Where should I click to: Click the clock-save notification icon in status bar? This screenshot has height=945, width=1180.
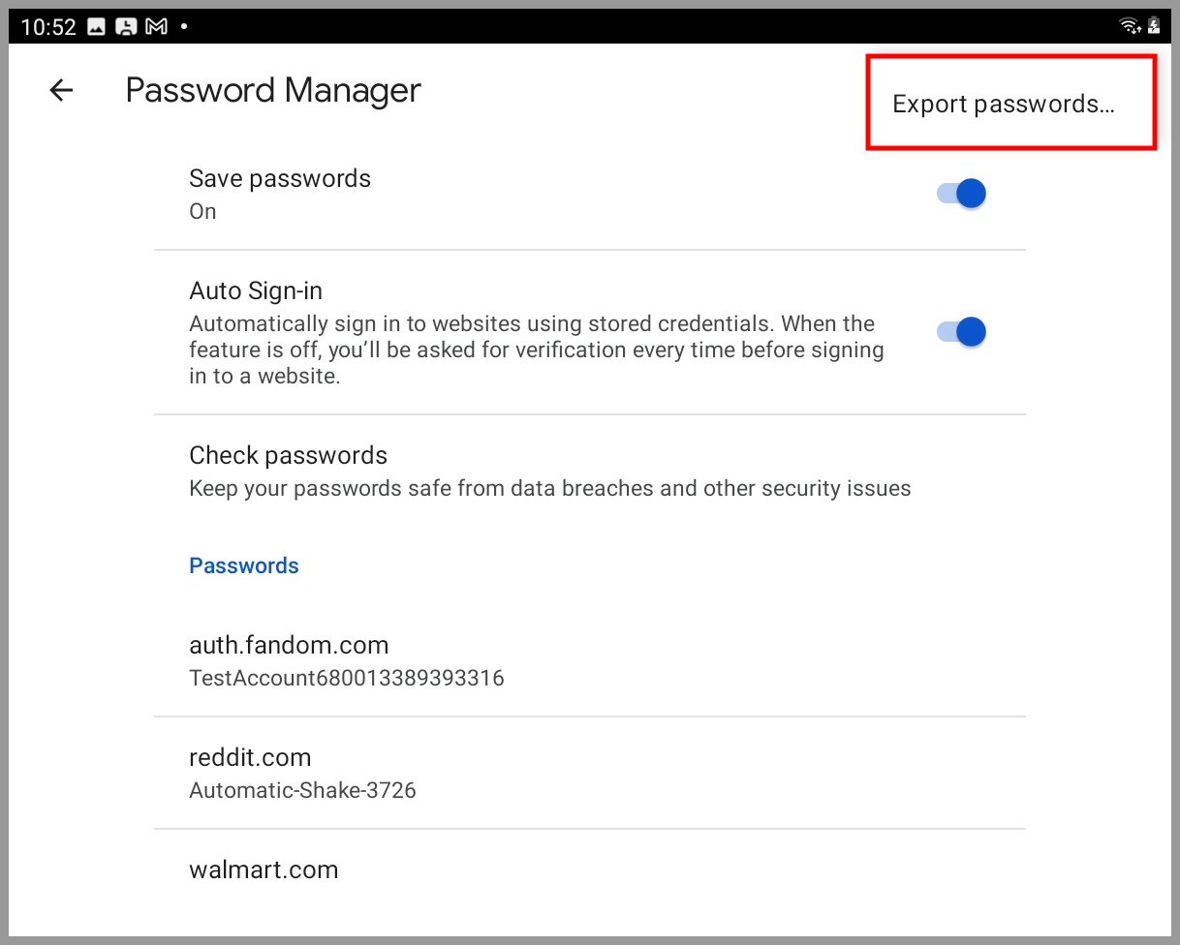126,27
